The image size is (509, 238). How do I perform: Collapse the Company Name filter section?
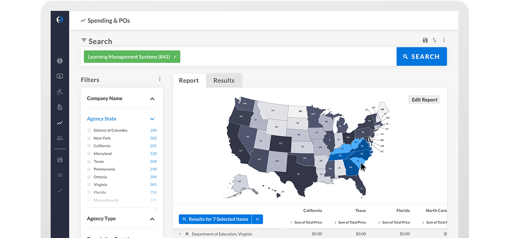click(x=152, y=99)
